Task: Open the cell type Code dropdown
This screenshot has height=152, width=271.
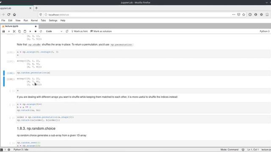Action: tap(54, 31)
